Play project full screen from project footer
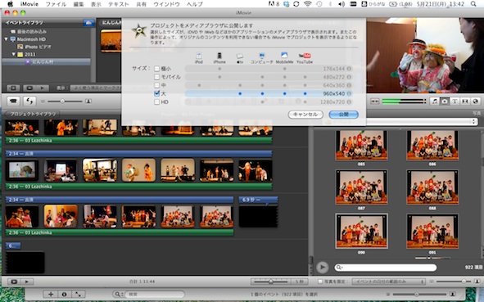Screen dimensions: 484x302 tap(14, 282)
